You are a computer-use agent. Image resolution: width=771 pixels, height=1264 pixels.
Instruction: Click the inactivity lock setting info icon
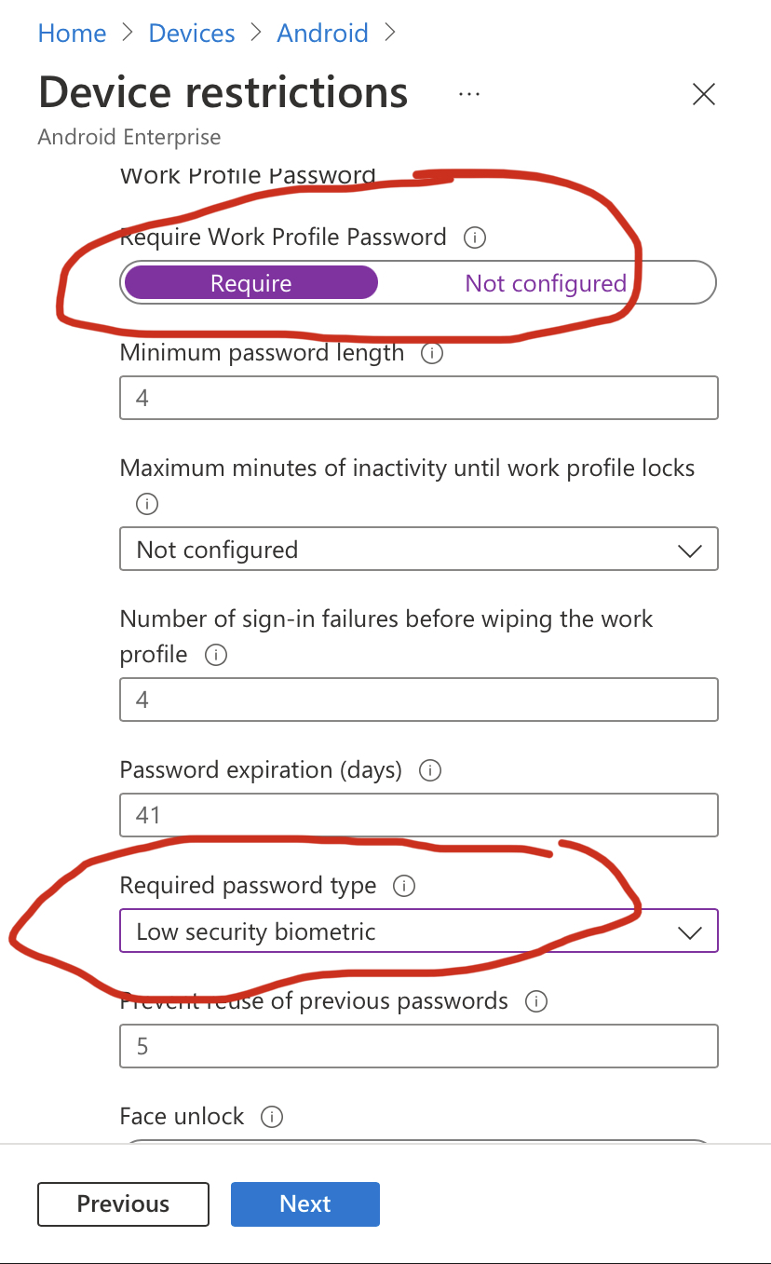pyautogui.click(x=146, y=504)
